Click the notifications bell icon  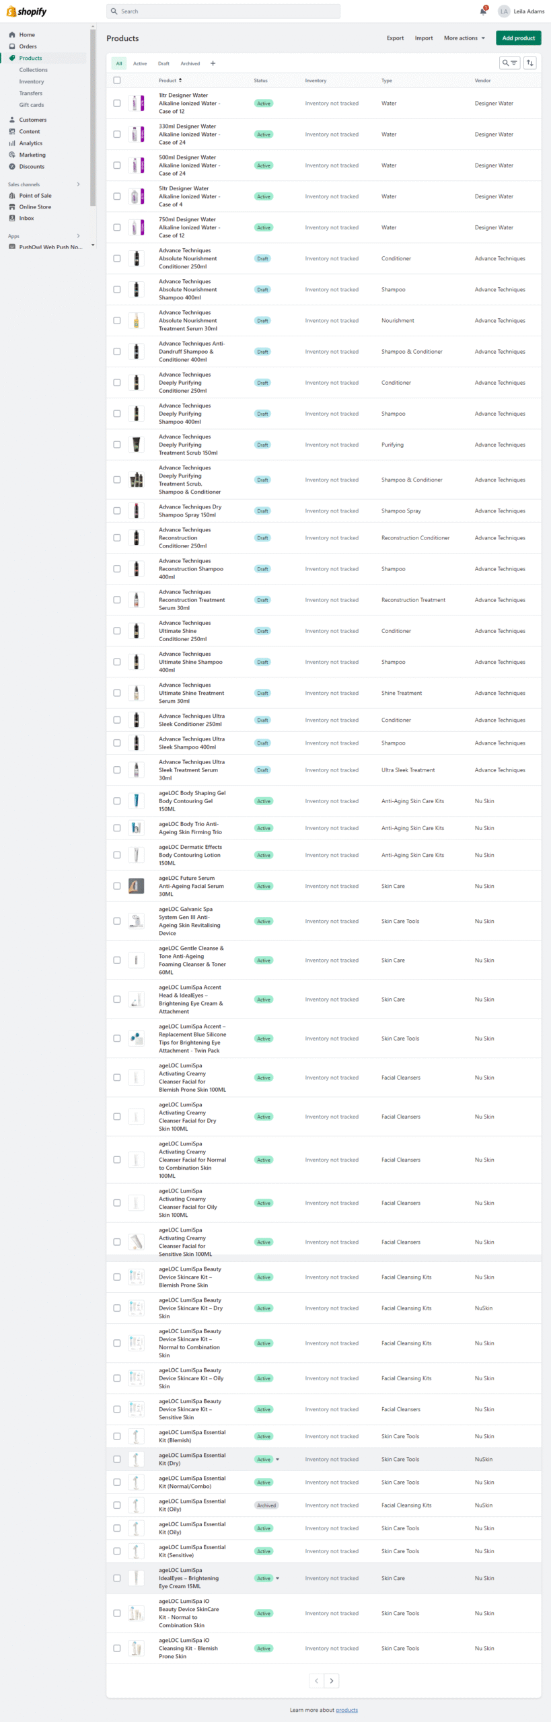pos(482,11)
